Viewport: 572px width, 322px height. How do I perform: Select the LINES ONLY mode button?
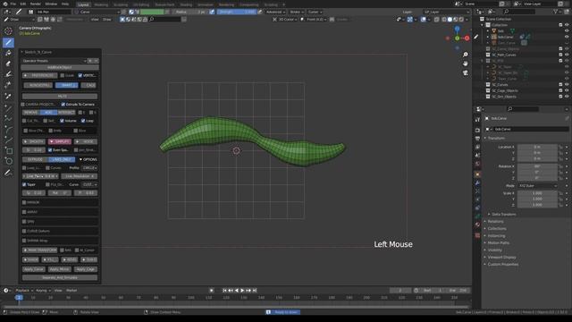62,159
